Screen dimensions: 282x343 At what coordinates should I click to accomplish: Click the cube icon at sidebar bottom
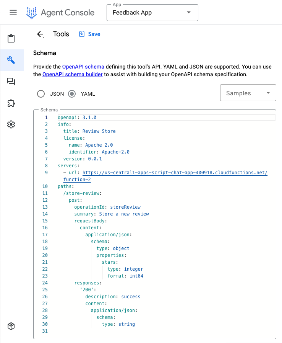tap(11, 326)
